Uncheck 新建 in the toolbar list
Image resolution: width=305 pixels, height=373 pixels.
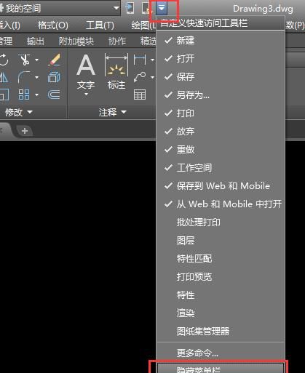point(221,41)
